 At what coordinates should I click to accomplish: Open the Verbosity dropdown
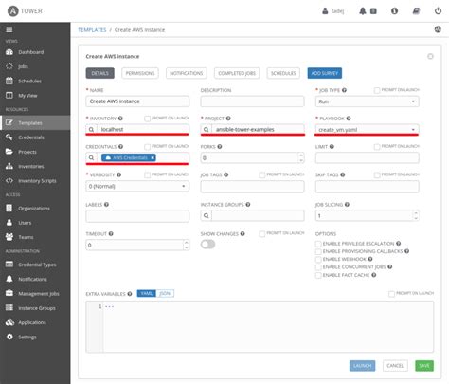137,186
